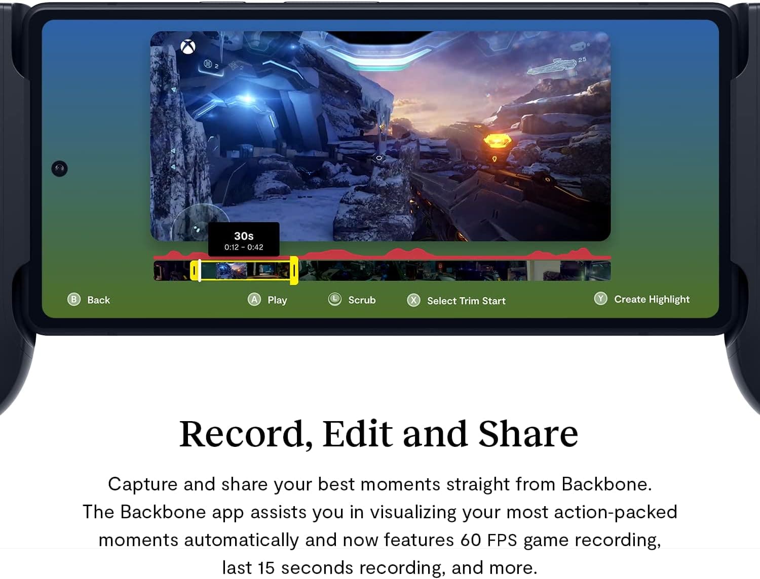Click the gameplay video preview
The image size is (760, 579).
(x=381, y=136)
